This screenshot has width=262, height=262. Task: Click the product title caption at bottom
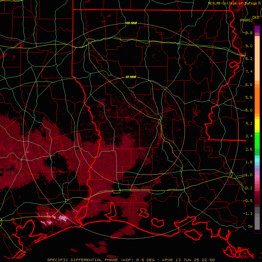point(131,260)
